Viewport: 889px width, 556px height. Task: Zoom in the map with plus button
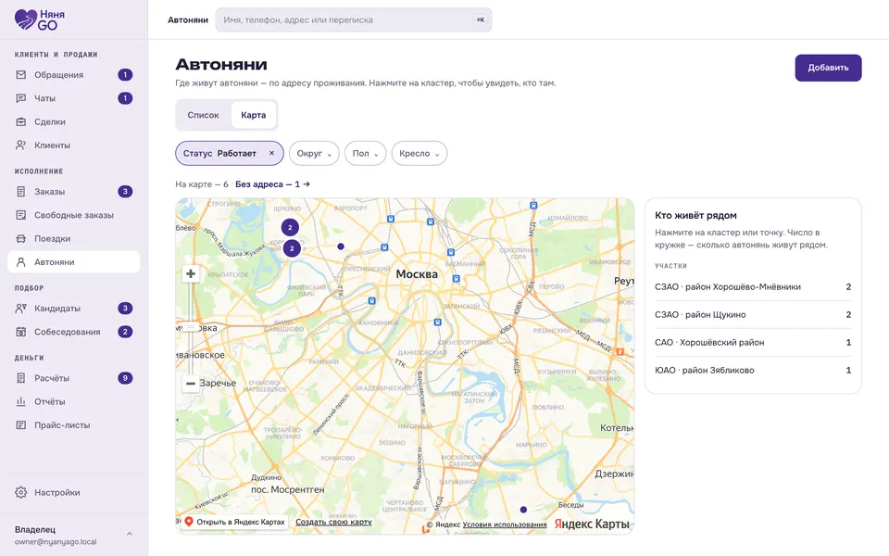(191, 274)
